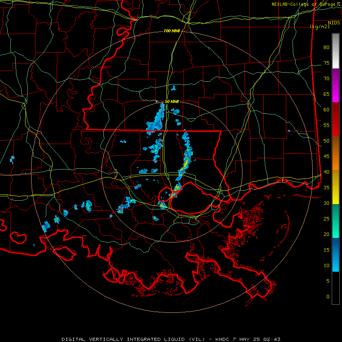
Task: Click the 20 value on the color scale
Action: pyautogui.click(x=326, y=234)
